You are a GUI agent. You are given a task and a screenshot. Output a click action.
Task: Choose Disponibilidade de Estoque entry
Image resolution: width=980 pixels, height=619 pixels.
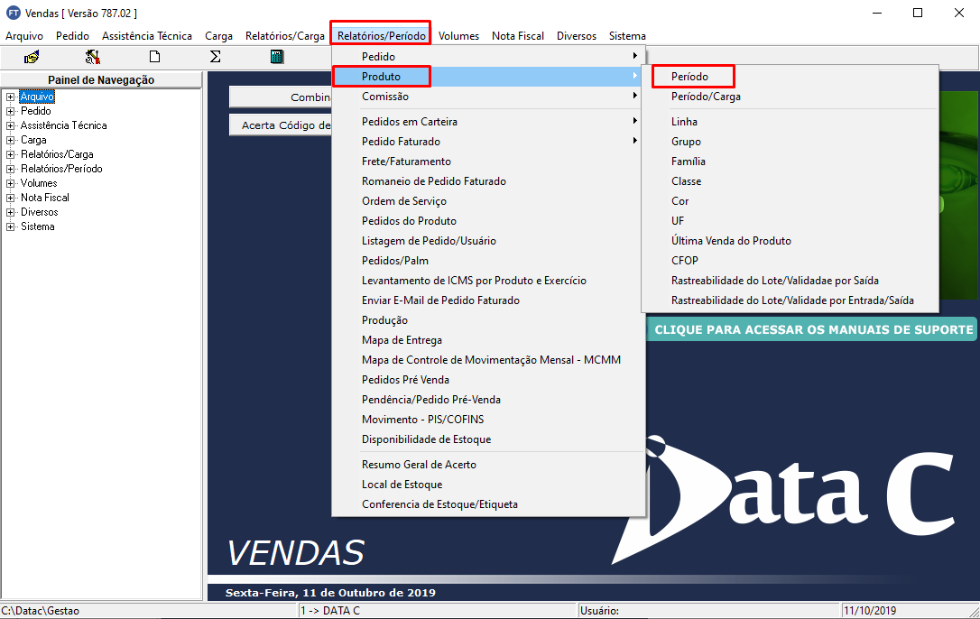point(487,439)
